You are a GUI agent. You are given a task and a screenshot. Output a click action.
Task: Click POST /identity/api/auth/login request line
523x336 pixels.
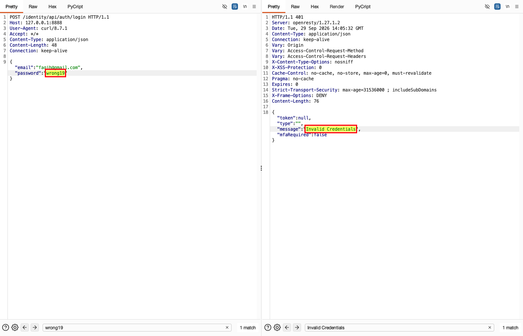59,17
